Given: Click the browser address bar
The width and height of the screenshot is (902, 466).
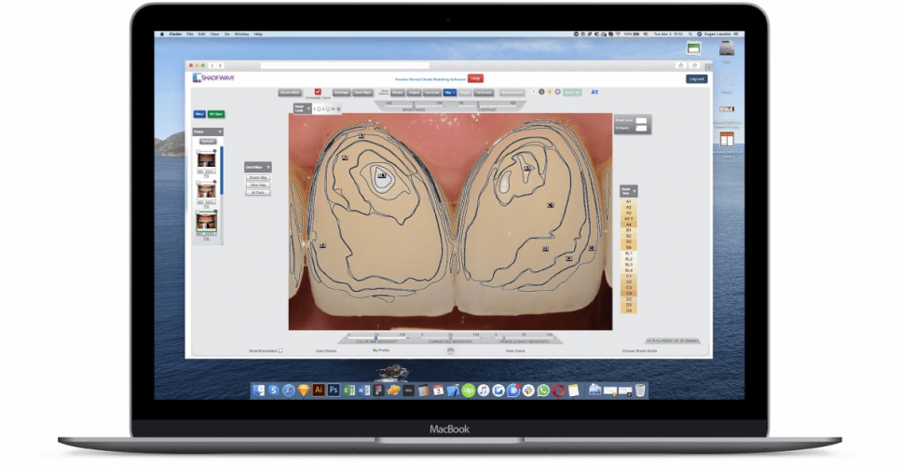Looking at the screenshot, I should [345, 65].
